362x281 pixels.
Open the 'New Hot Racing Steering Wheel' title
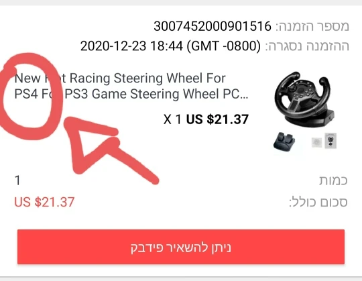(131, 86)
